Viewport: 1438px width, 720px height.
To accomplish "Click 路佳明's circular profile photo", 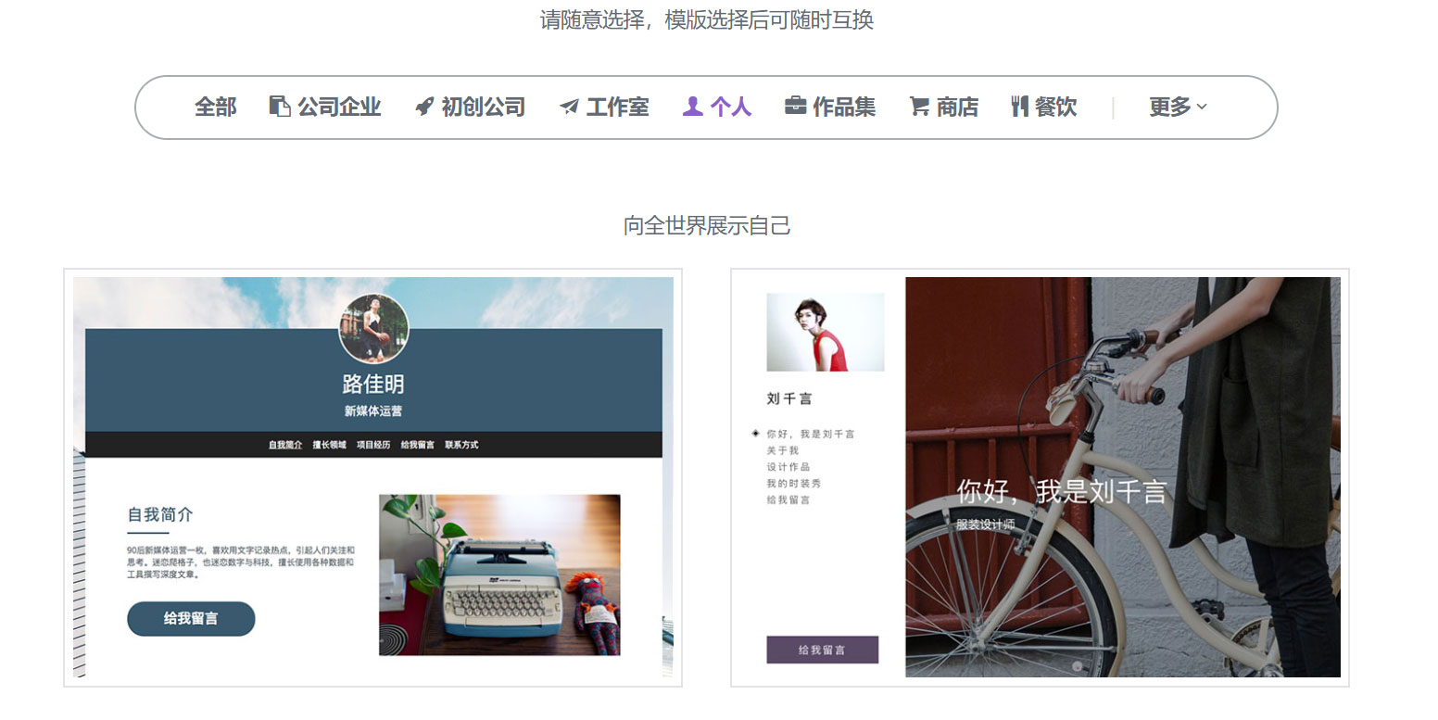I will (x=373, y=328).
